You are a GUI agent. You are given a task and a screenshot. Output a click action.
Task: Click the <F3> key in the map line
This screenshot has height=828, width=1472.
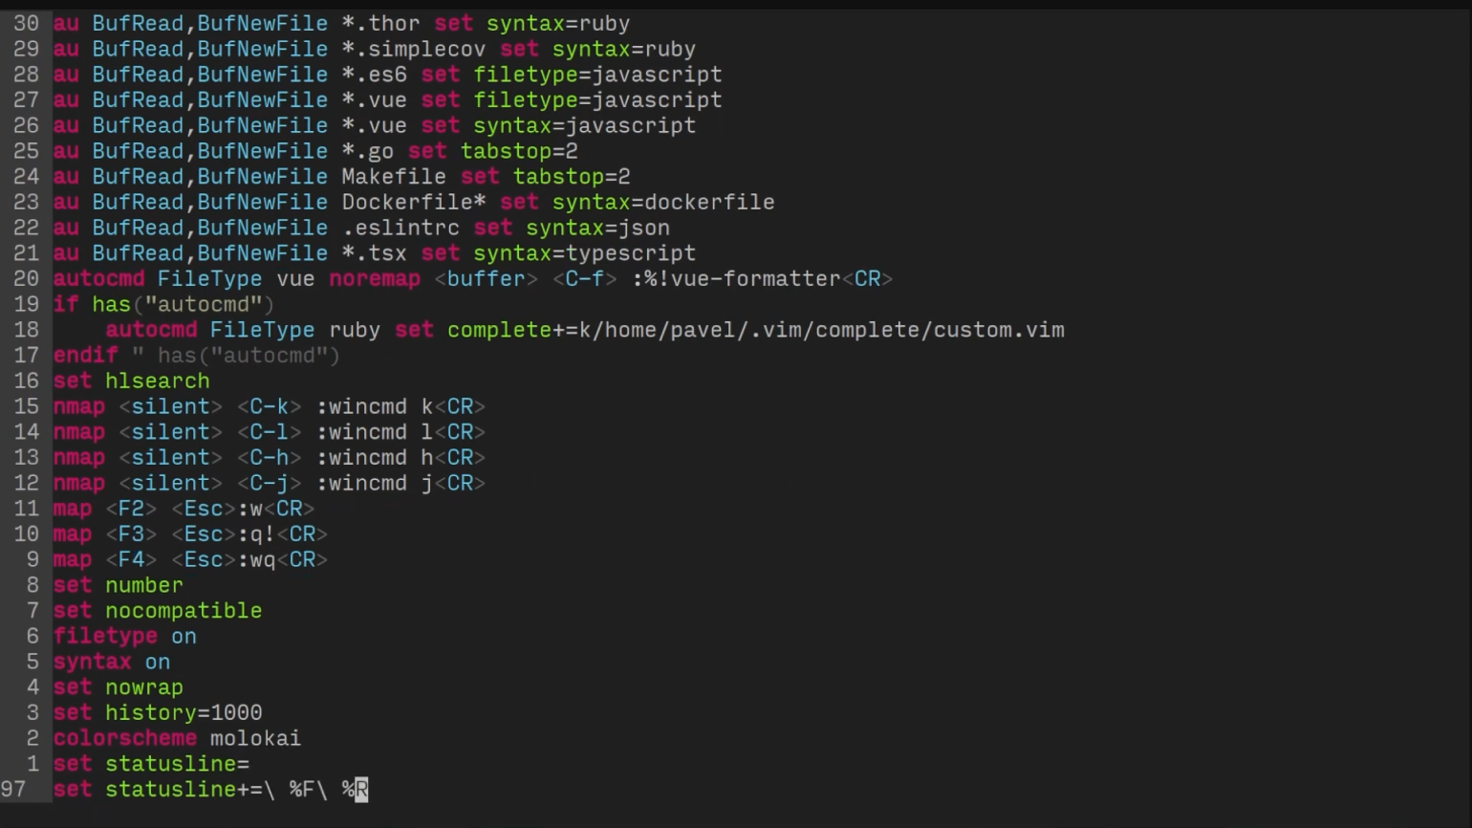pos(131,534)
